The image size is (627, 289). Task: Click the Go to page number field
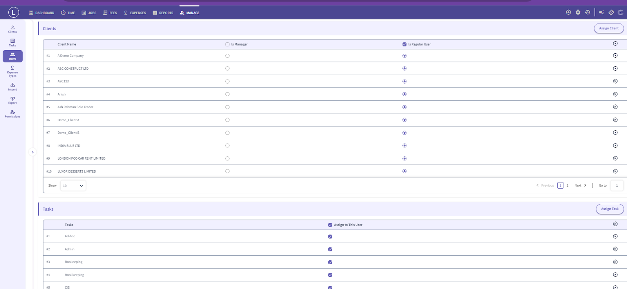click(617, 185)
